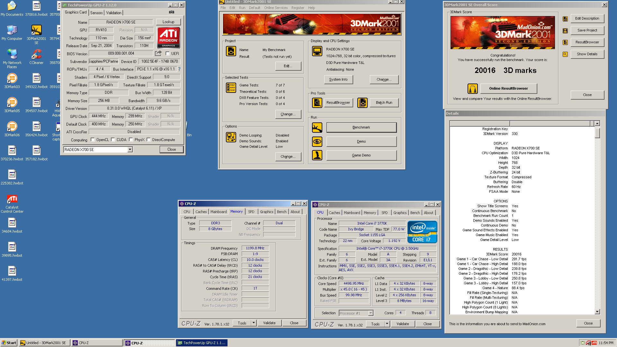Click the bus interface question mark
Image resolution: width=617 pixels, height=347 pixels.
coord(179,69)
